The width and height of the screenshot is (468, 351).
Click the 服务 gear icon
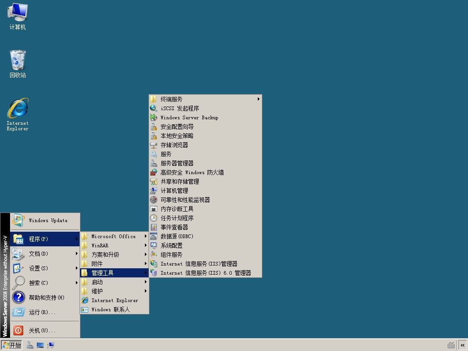(x=154, y=154)
